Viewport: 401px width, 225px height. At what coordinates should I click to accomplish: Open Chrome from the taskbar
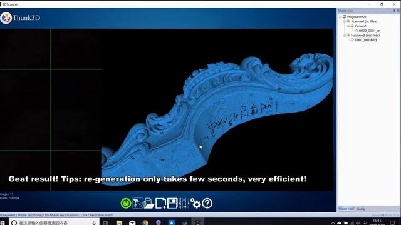tap(145, 222)
